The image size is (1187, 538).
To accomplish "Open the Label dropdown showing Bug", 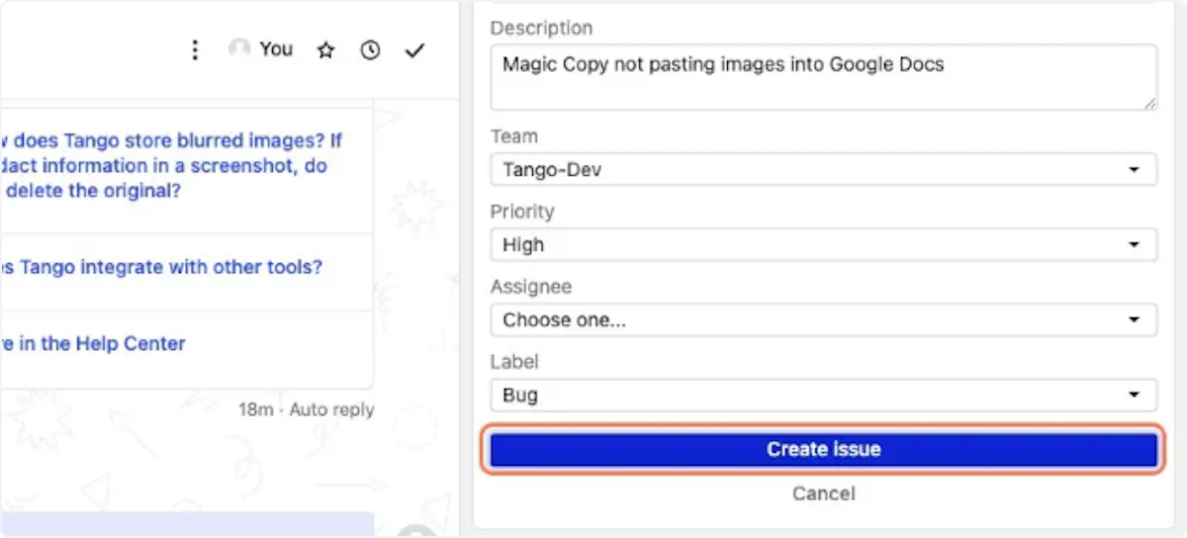I will pos(824,395).
